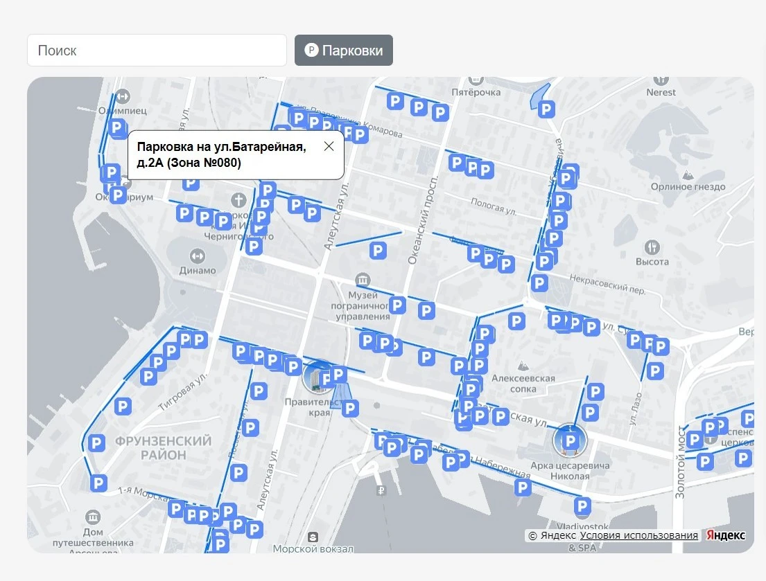Focus the Поиск search field

157,51
